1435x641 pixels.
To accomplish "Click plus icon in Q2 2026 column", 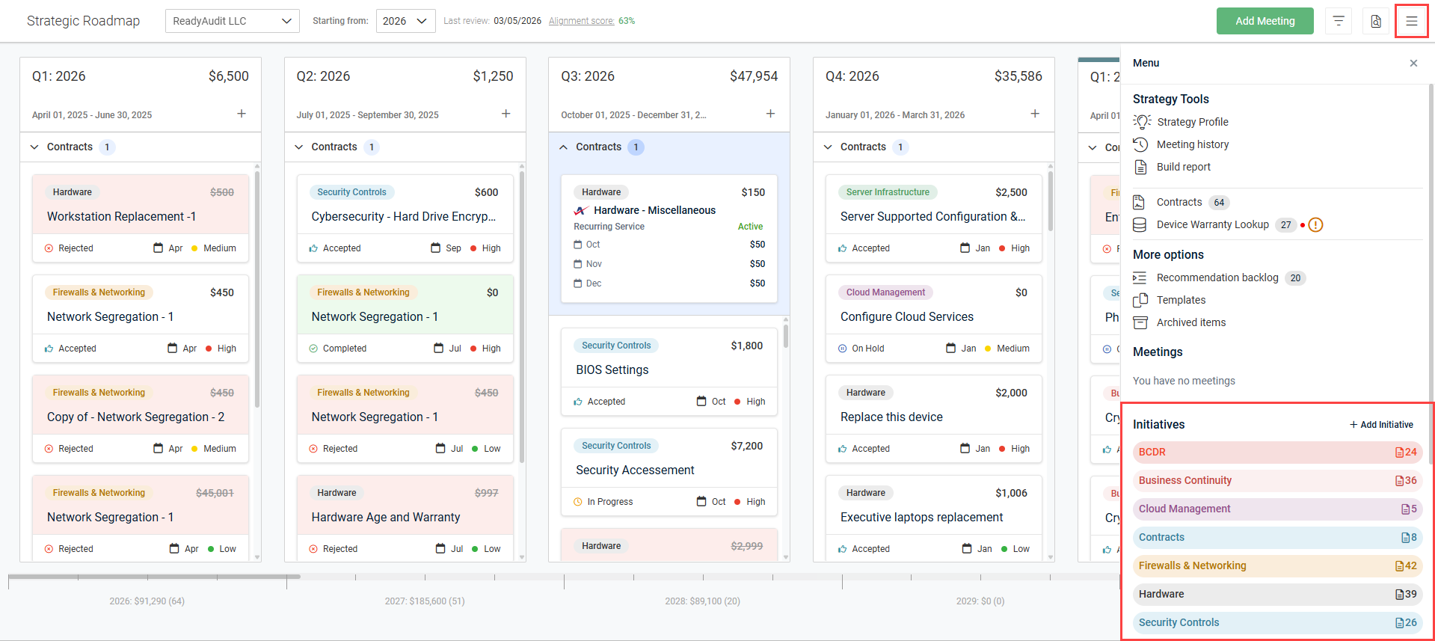I will click(506, 114).
